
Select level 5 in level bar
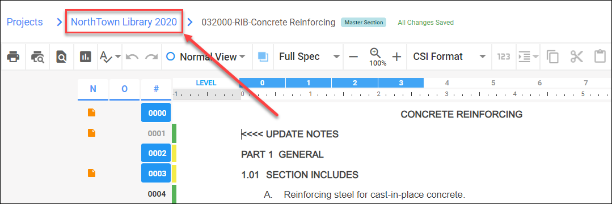tap(493, 83)
